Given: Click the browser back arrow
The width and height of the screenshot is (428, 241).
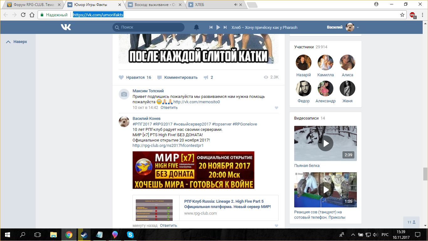Looking at the screenshot, I should coord(6,15).
